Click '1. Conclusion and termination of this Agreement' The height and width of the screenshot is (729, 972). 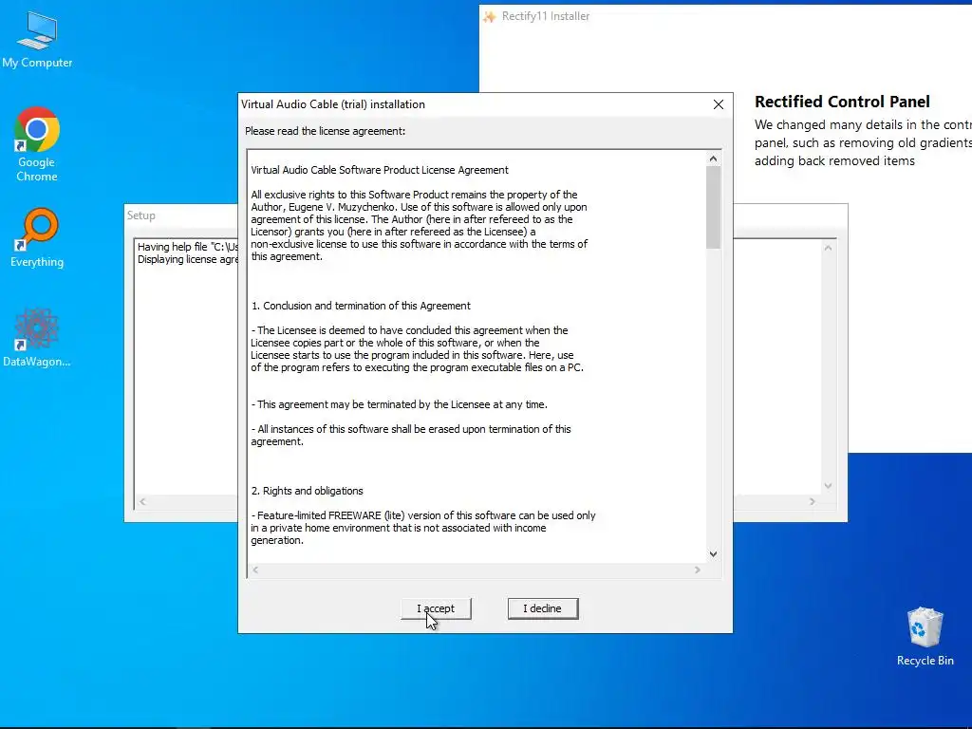[x=361, y=306]
